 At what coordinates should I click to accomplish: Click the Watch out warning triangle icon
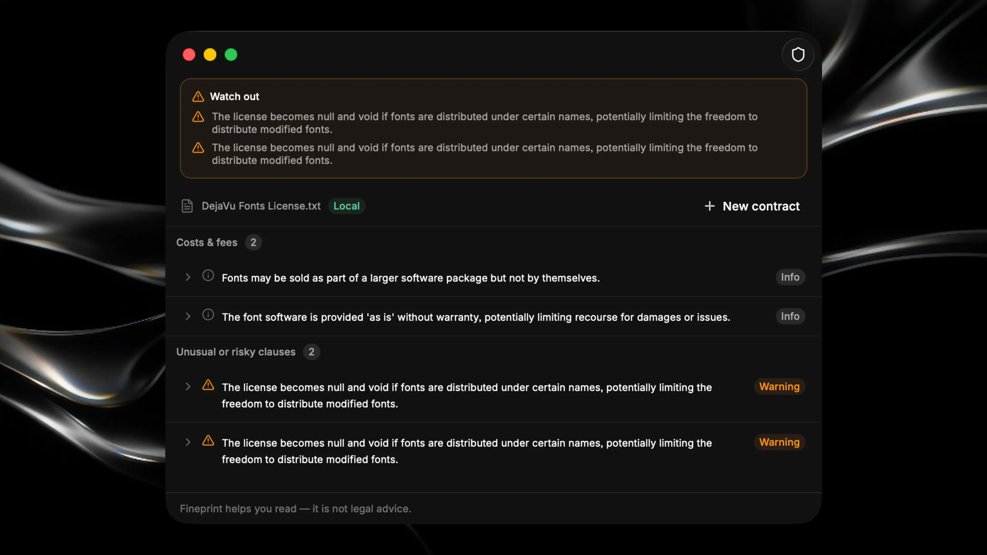[198, 97]
